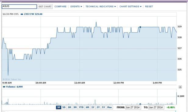The height and width of the screenshot is (112, 188).
Task: Expand the TECHNICAL INDICATORS dropdown
Action: tap(101, 6)
